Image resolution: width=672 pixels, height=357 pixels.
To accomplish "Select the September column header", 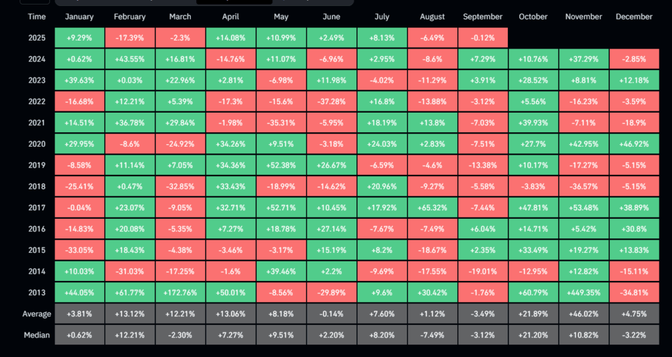I will 482,16.
